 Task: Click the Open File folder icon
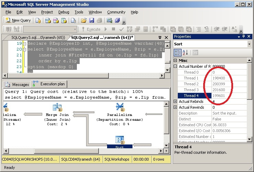pos(84,20)
